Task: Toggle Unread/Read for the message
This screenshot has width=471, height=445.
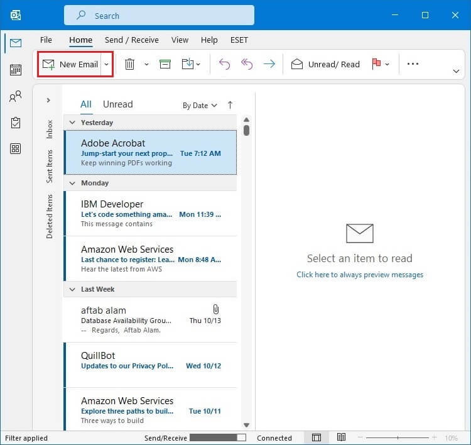Action: coord(325,64)
